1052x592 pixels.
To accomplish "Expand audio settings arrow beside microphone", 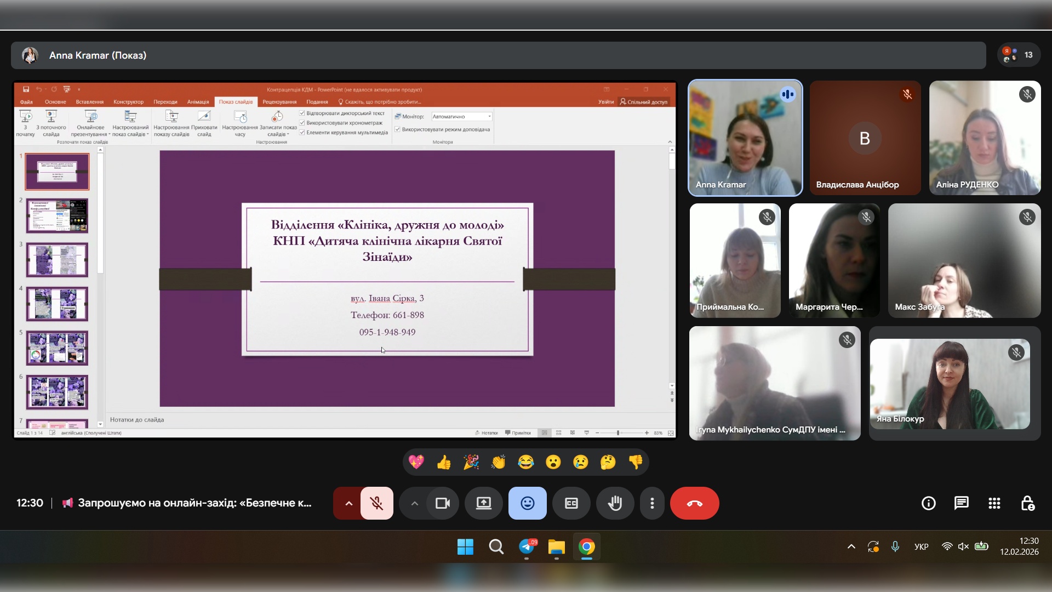I will tap(348, 503).
